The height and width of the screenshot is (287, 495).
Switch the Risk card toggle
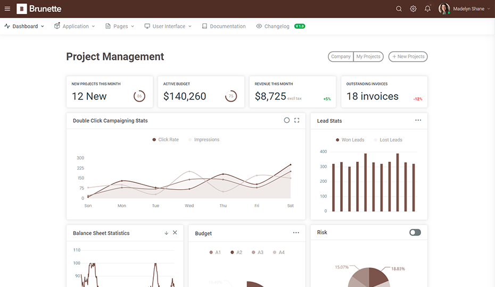(x=415, y=232)
